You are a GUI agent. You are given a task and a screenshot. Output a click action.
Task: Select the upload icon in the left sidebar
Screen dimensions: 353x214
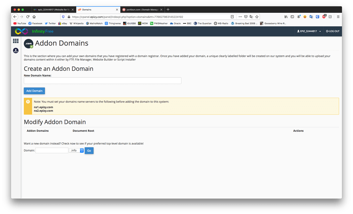coord(15,50)
